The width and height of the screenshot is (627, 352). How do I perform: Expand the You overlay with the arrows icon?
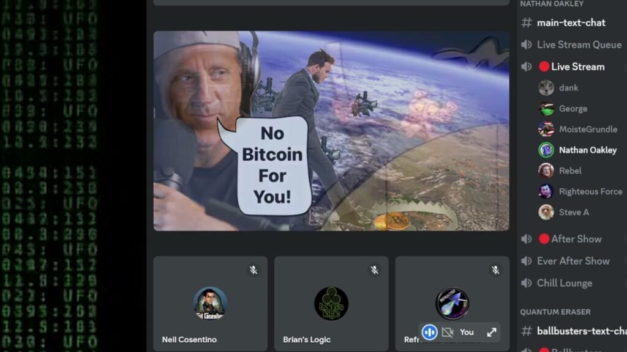[492, 332]
